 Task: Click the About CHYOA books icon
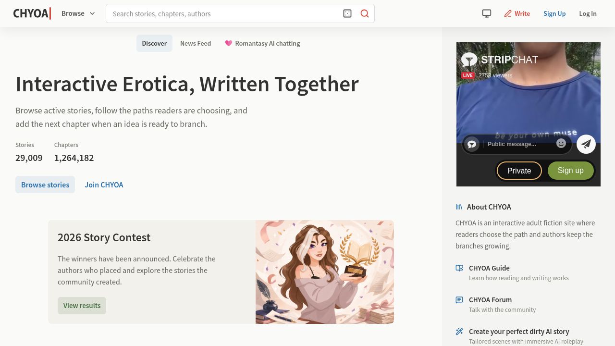pyautogui.click(x=459, y=207)
